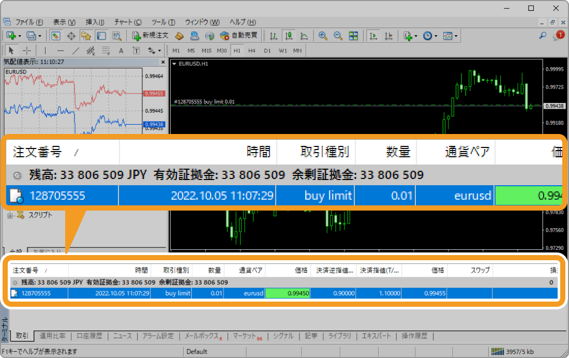The height and width of the screenshot is (358, 569).
Task: Set timeframe to MN
Action: coord(297,51)
